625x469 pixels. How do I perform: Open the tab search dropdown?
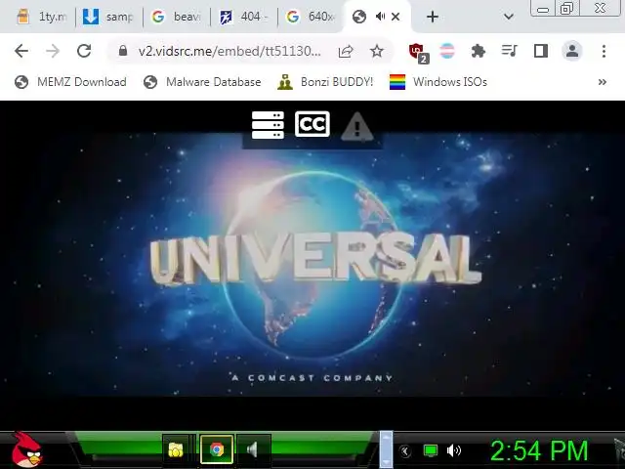[508, 17]
